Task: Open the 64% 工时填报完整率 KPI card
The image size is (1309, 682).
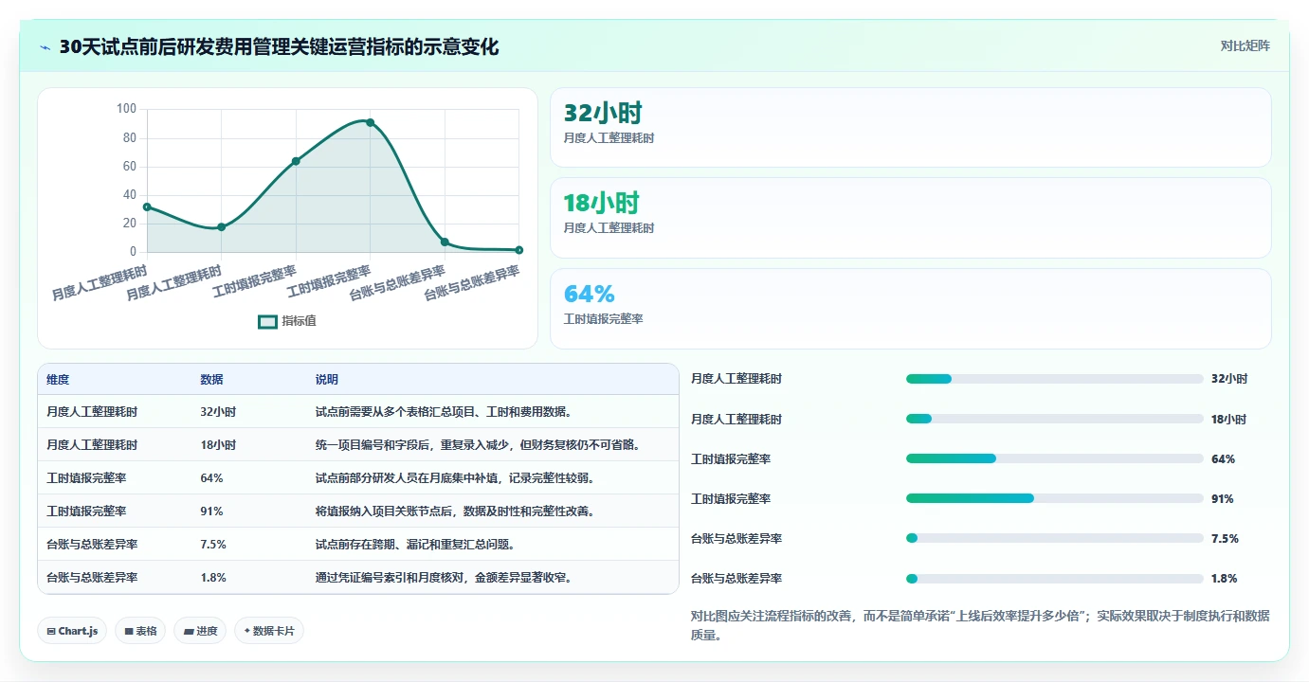Action: point(911,309)
